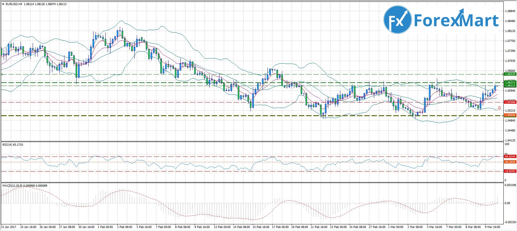This screenshot has height=231, width=517.
Task: Select the right square handle of the 1.06529 line
Action: 502,74
